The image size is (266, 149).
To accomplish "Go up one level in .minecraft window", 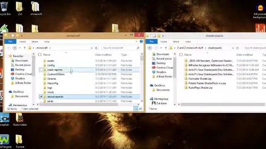I will (x=25, y=48).
